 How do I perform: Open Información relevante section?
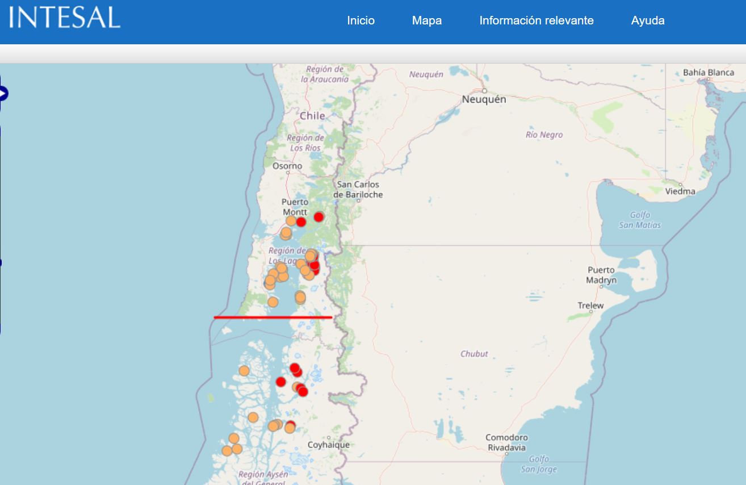(x=536, y=20)
